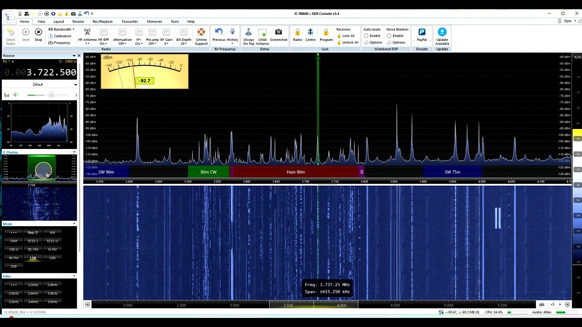Screen dimensions: 582x327
Task: Click the bottom frequency span scrollbar
Action: [314, 305]
